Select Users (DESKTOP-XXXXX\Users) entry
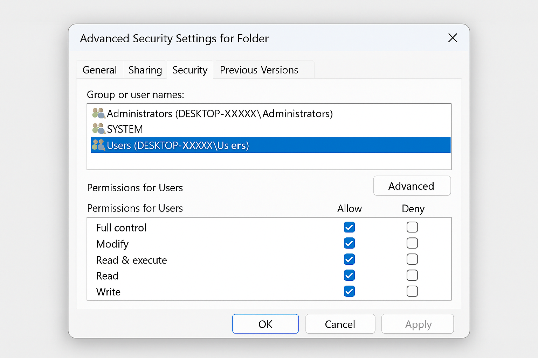Viewport: 538px width, 358px height. [x=271, y=145]
